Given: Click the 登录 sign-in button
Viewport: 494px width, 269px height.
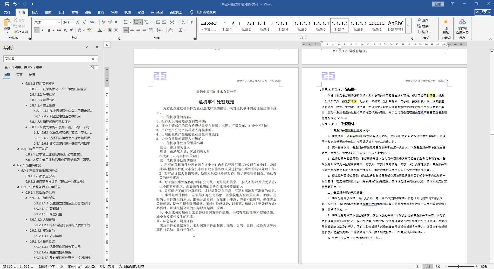Looking at the screenshot, I should 438,4.
